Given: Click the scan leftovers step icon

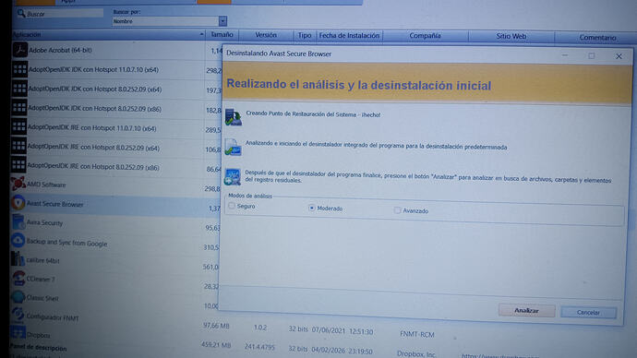Looking at the screenshot, I should click(233, 177).
